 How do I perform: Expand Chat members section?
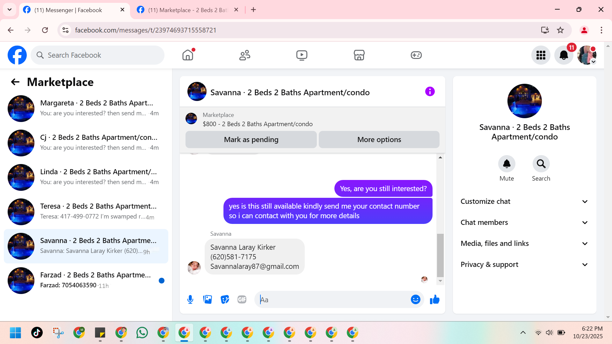(x=524, y=222)
